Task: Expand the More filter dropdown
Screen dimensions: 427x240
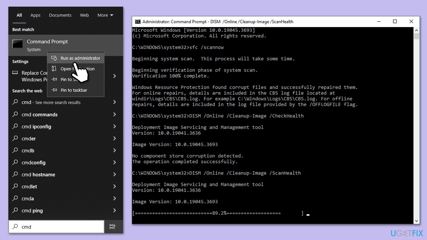Action: pos(105,15)
